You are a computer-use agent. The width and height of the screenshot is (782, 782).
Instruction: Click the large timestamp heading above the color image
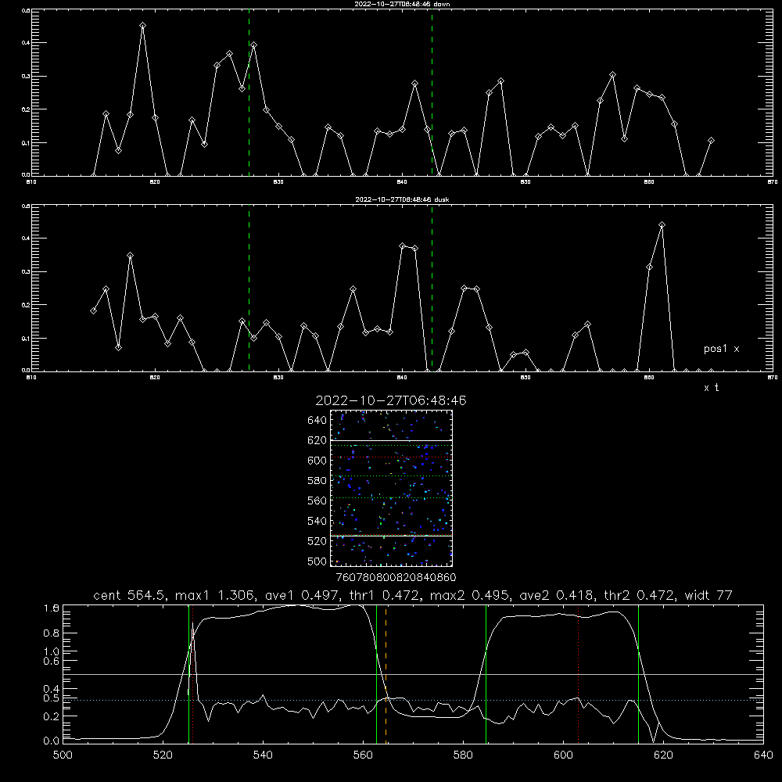tap(391, 400)
